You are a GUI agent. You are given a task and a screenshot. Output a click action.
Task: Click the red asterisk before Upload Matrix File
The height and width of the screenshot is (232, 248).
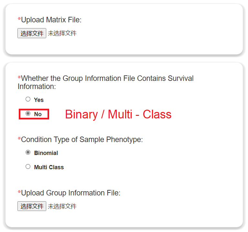[19, 19]
